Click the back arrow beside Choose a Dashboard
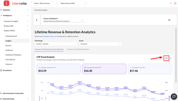The height and width of the screenshot is (101, 178). [x=37, y=20]
